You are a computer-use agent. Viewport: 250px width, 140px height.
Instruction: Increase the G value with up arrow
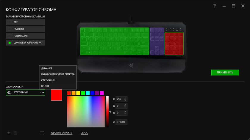point(125,105)
